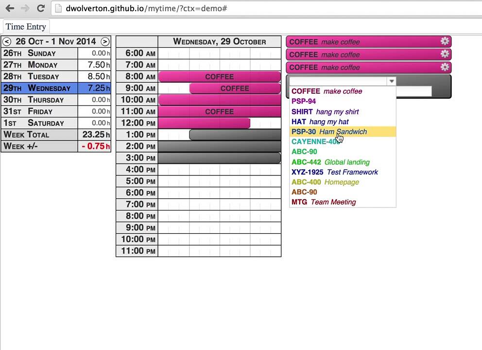Click the 12:00 PM pink time block
This screenshot has height=350, width=482.
(204, 123)
